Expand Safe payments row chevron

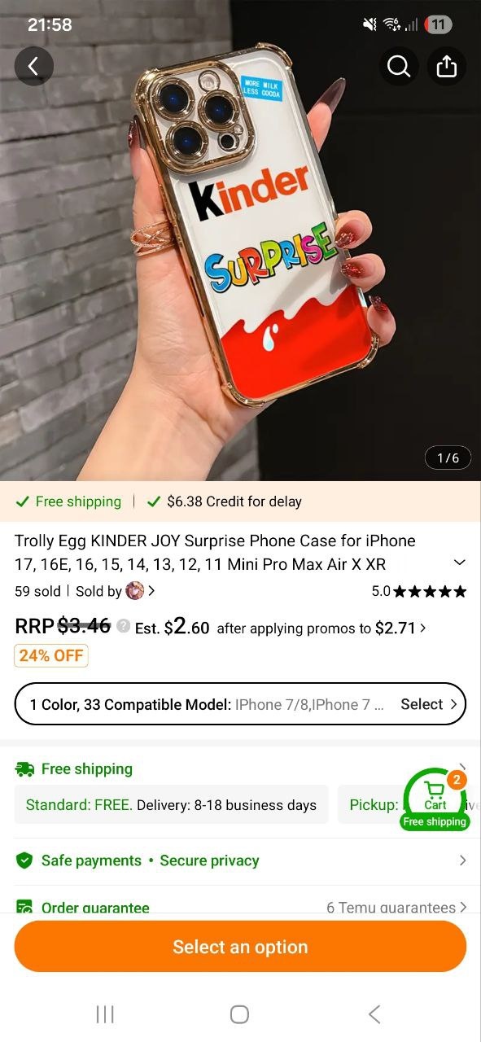[462, 860]
